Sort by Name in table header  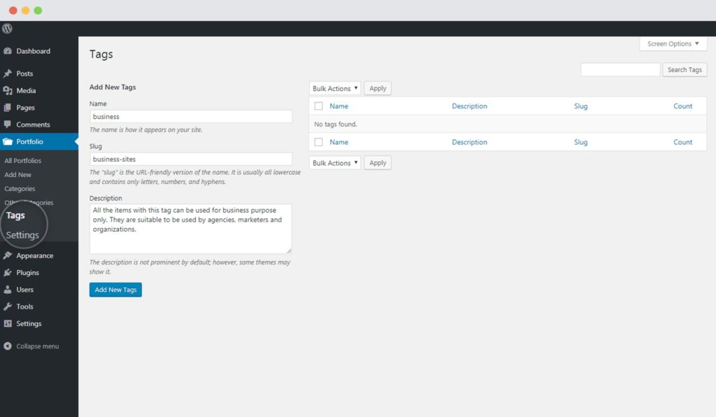click(x=339, y=106)
